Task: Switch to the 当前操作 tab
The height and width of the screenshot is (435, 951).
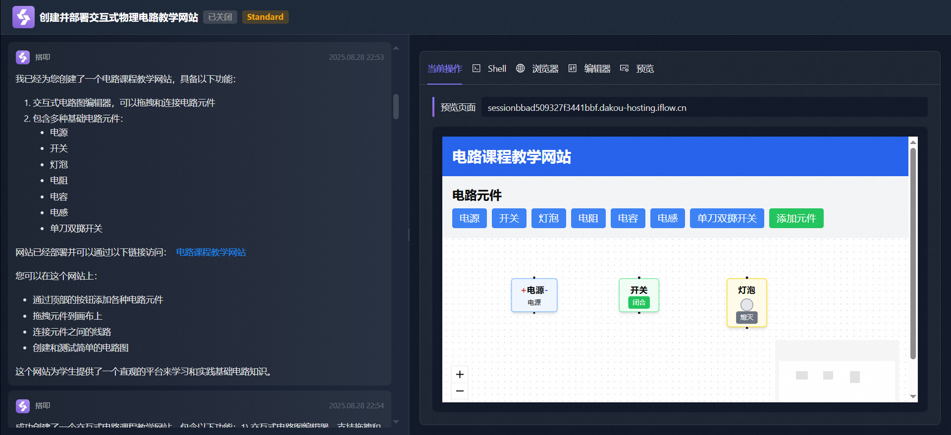Action: click(444, 69)
